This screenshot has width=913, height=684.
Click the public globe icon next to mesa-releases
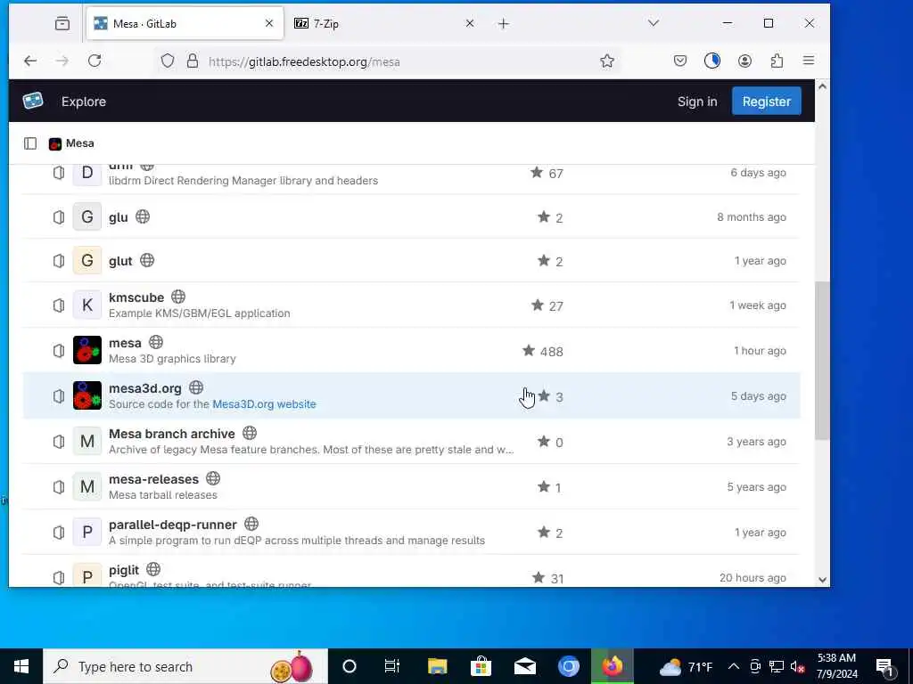click(213, 478)
